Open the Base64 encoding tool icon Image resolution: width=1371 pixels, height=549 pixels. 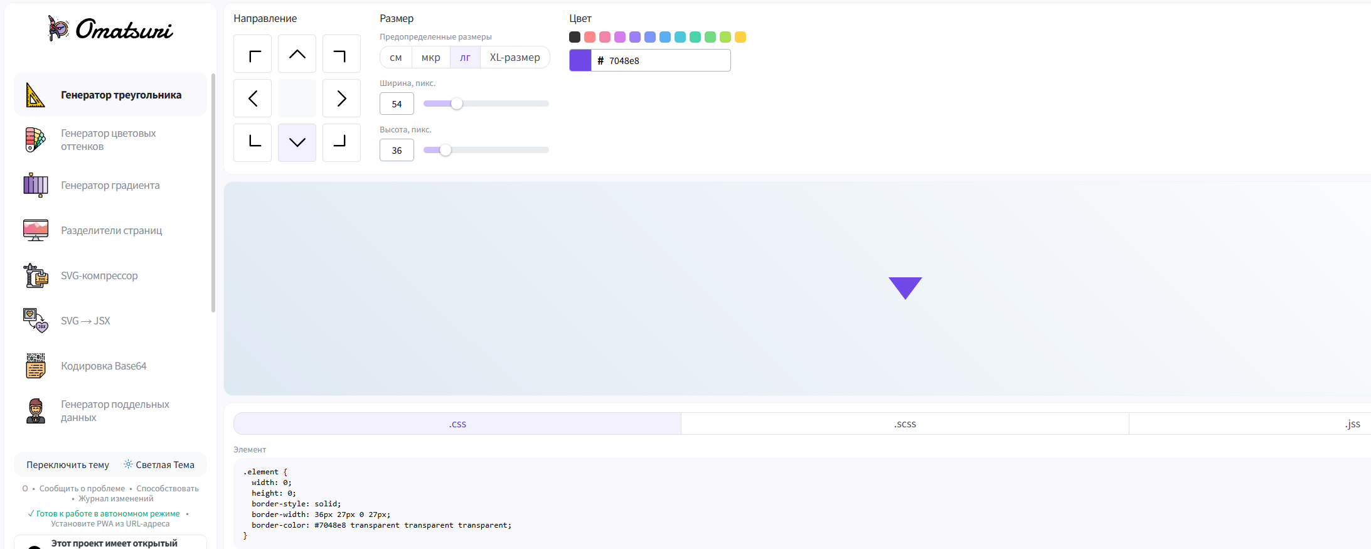(x=35, y=366)
